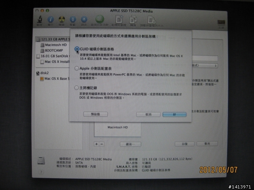
Task: Click the Apply button
Action: [207, 143]
